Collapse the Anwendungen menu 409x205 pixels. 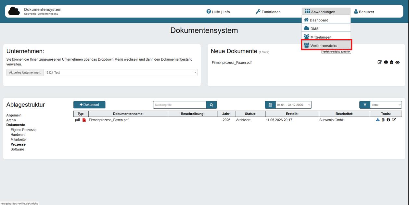click(x=326, y=12)
